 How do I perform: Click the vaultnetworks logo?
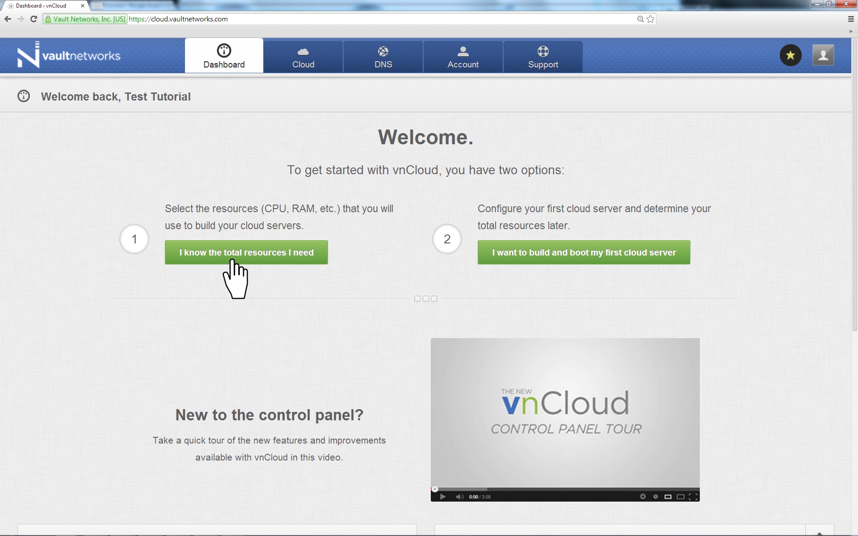pos(69,55)
